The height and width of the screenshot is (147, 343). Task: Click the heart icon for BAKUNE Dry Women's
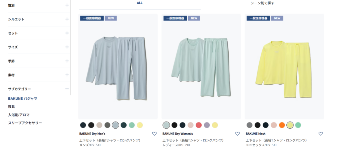tap(237, 134)
